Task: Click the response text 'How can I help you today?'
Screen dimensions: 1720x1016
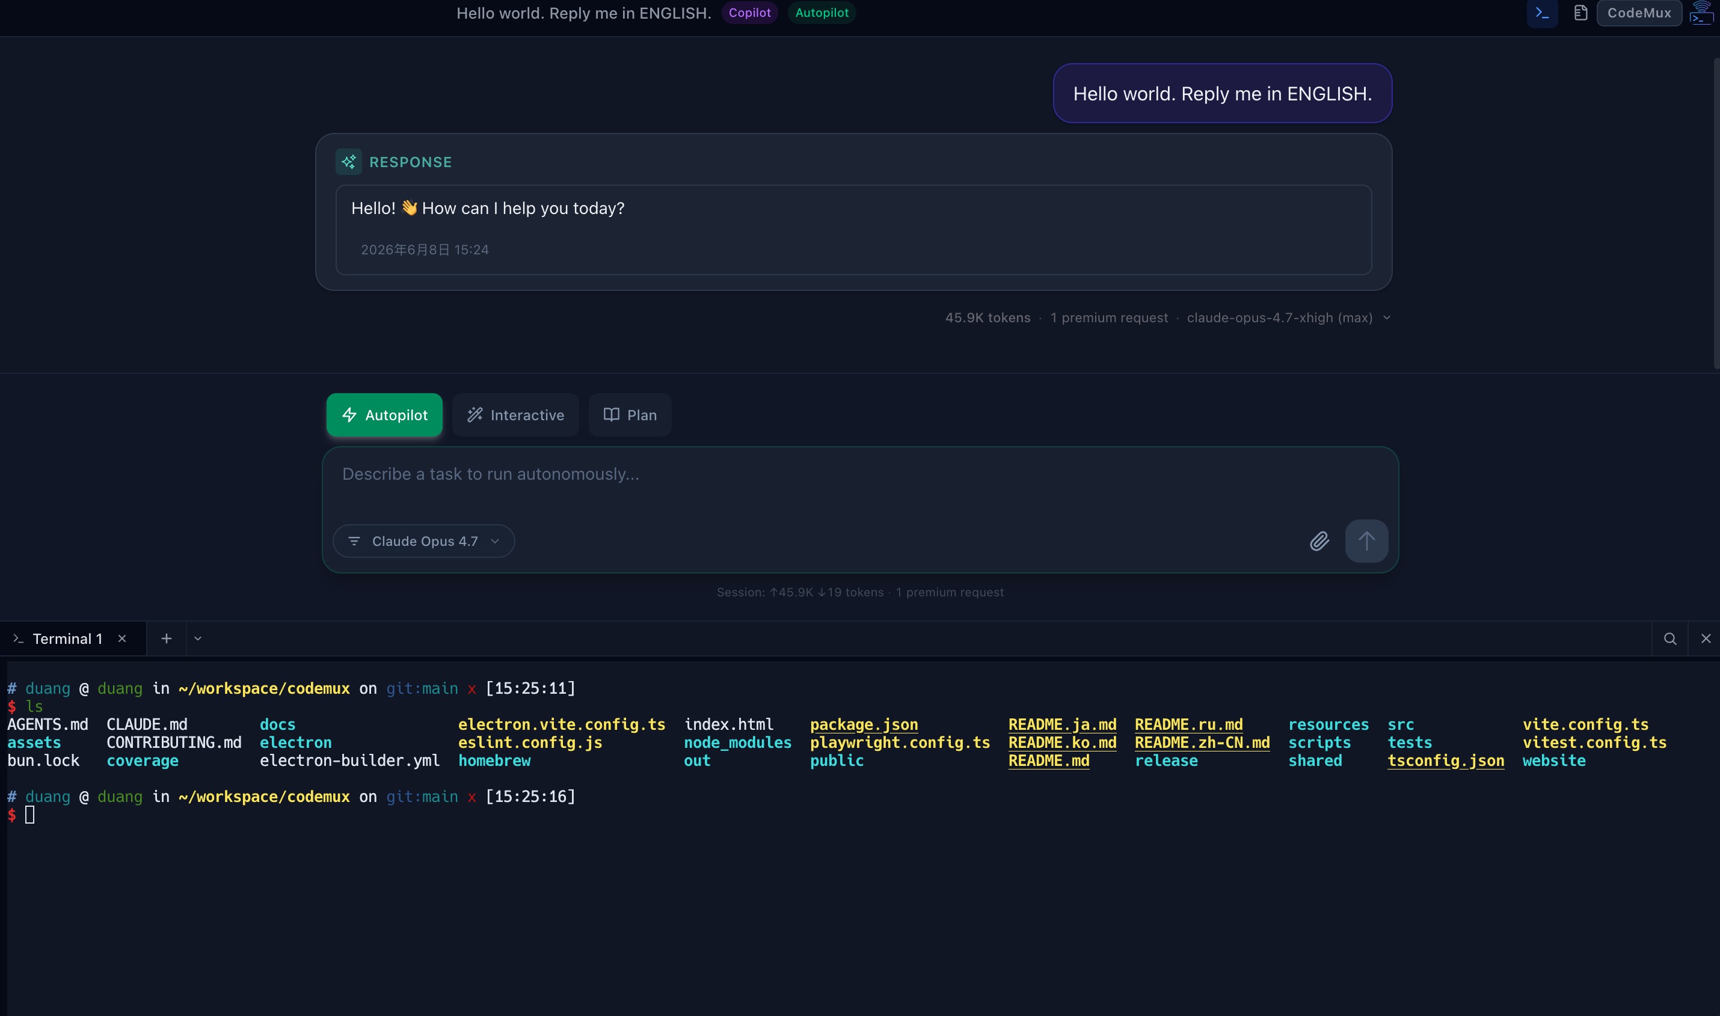Action: [523, 208]
